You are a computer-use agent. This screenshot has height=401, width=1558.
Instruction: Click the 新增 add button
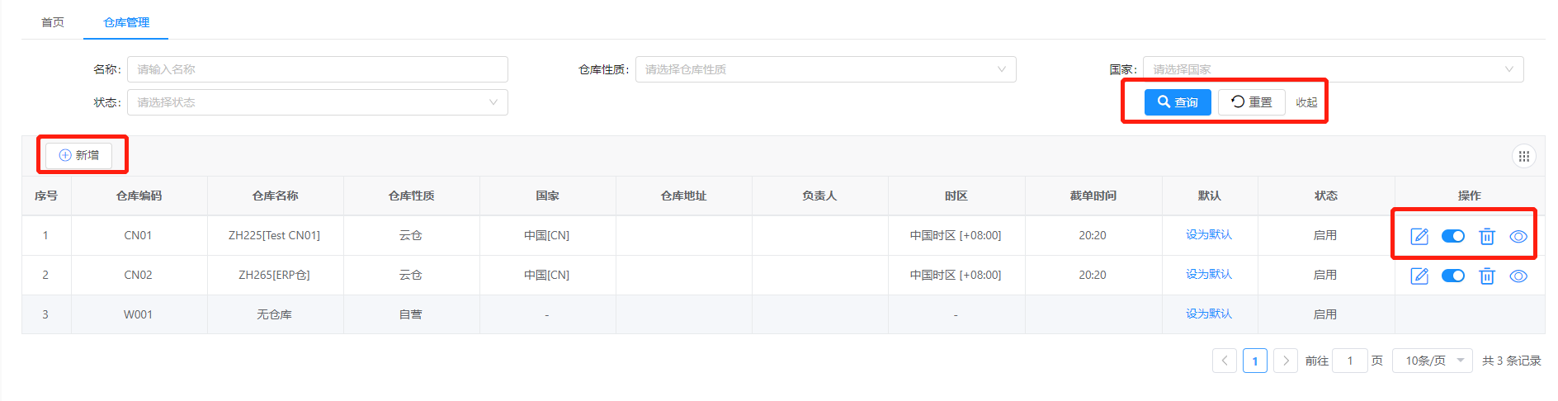[79, 155]
